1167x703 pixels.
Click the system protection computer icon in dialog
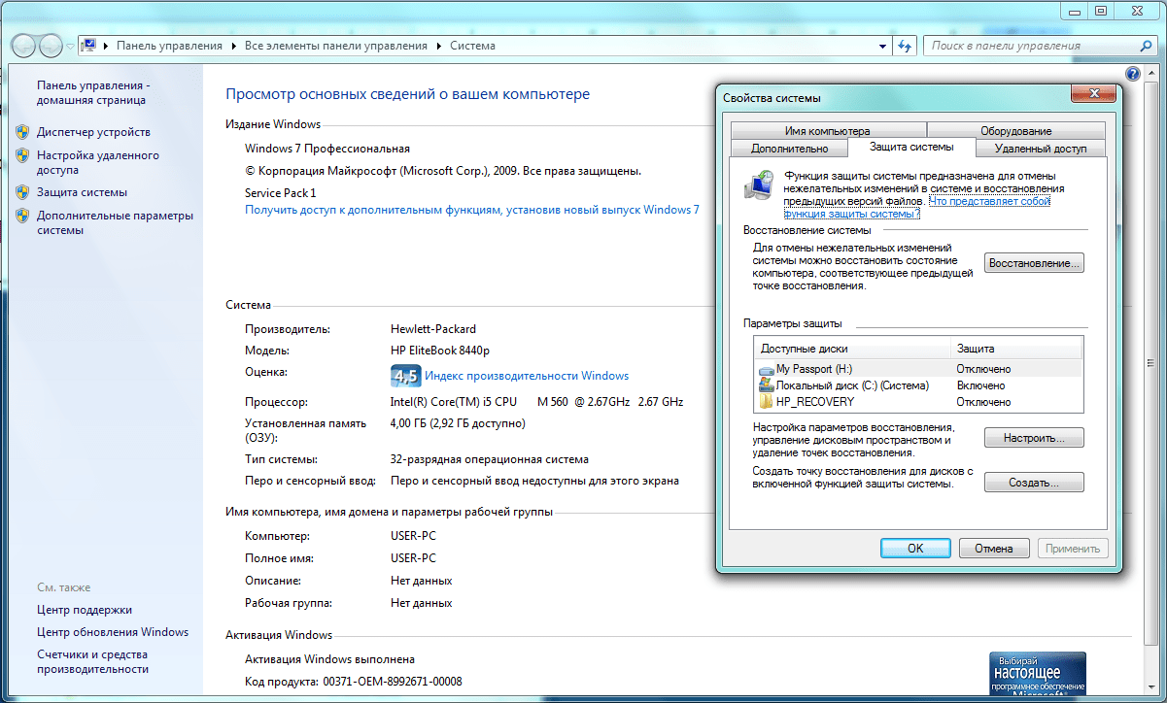[759, 186]
